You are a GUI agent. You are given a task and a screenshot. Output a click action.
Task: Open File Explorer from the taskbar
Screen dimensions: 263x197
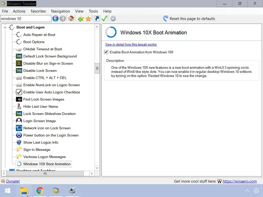click(x=24, y=191)
